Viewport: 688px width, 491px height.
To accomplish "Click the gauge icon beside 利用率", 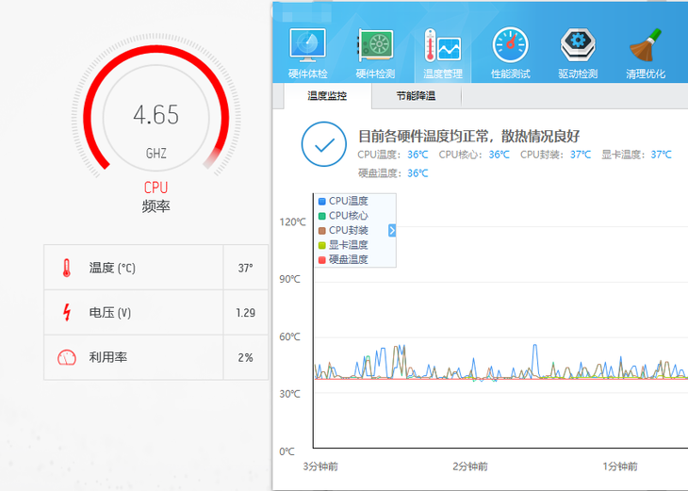I will pos(66,357).
